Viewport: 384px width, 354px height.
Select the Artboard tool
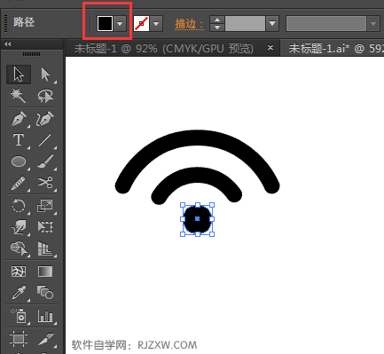pos(19,339)
